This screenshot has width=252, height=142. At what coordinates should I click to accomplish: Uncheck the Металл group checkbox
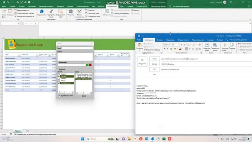[x=59, y=76]
